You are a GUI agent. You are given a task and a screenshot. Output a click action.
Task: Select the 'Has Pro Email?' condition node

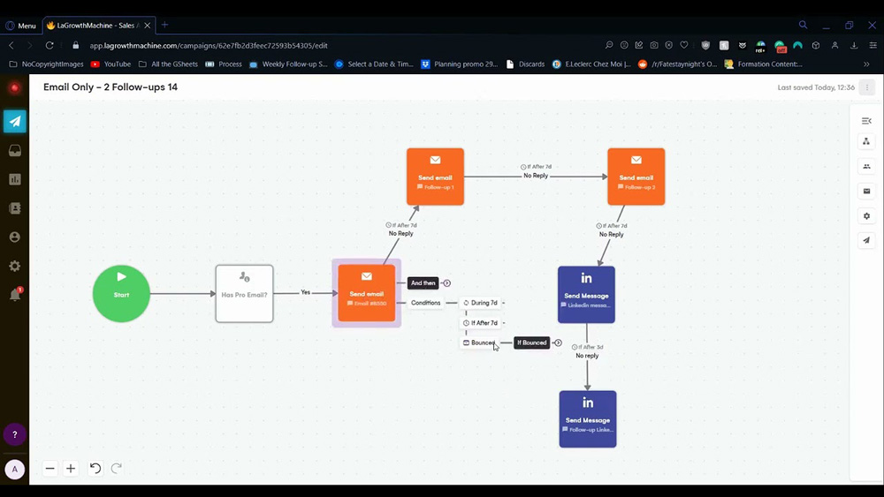244,293
